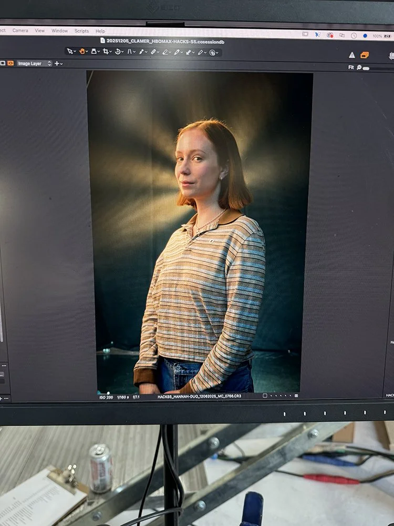The height and width of the screenshot is (526, 394).
Task: Open the View menu
Action: click(39, 31)
